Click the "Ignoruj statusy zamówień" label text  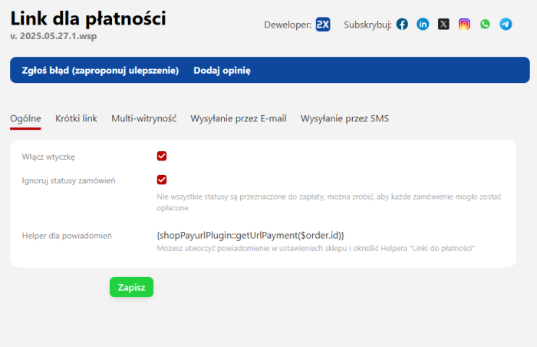pyautogui.click(x=68, y=180)
